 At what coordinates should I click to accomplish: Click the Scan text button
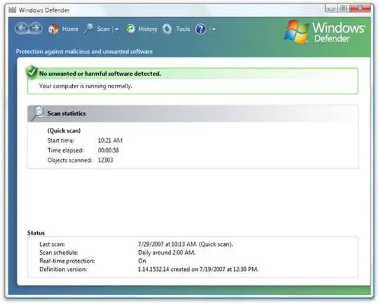coord(103,29)
